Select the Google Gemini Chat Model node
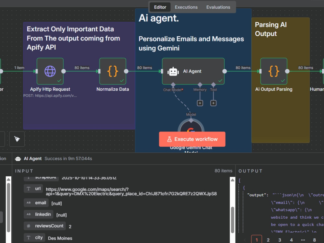 [x=191, y=126]
